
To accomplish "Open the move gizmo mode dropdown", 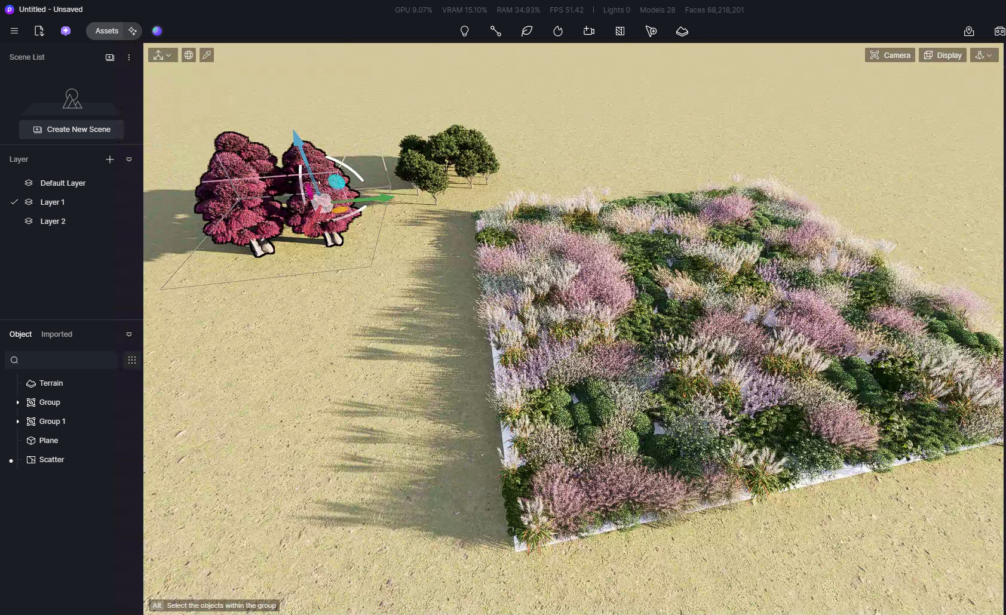I will pos(162,55).
